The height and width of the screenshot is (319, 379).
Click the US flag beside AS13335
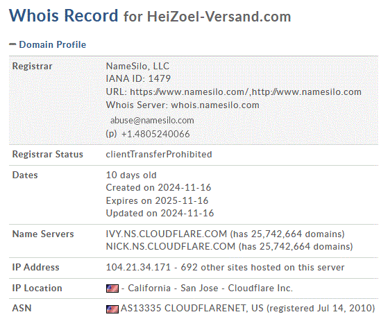(x=112, y=309)
